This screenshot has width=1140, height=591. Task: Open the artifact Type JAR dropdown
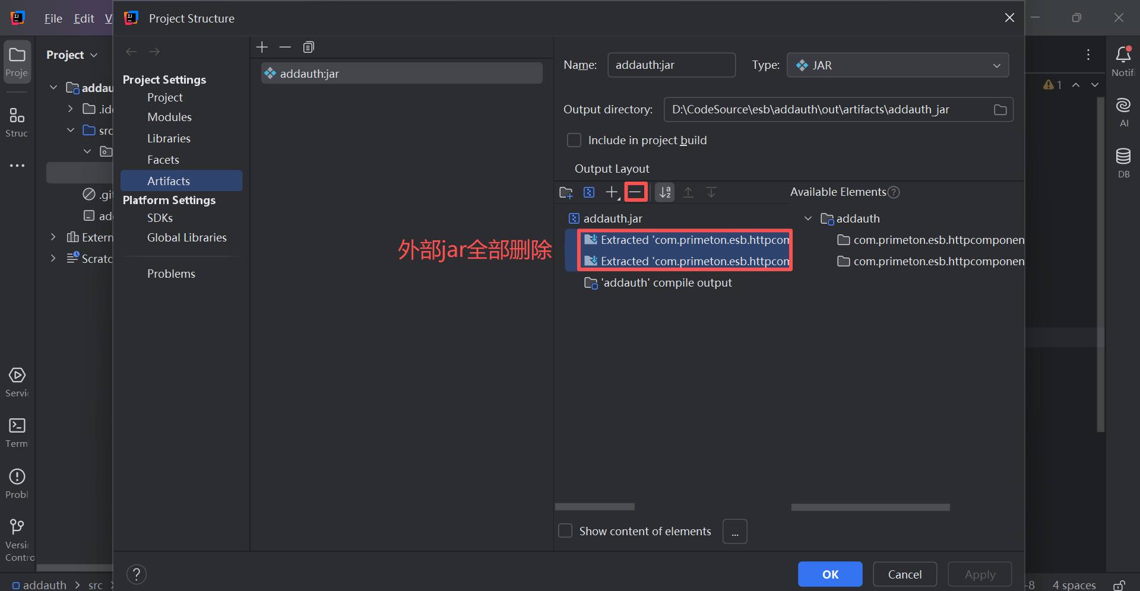coord(897,65)
